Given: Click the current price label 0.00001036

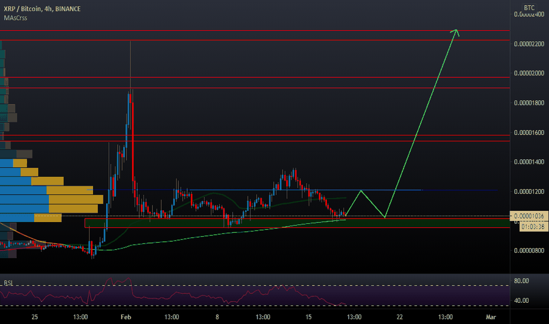Looking at the screenshot, I should pos(529,216).
